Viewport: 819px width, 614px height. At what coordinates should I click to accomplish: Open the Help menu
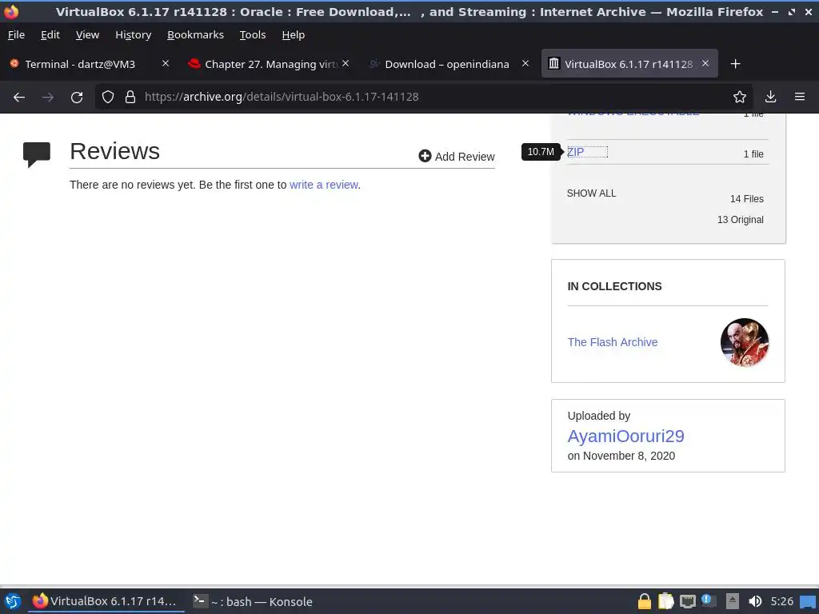point(293,35)
